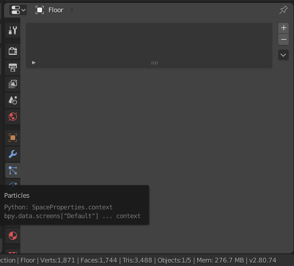Switch to World properties globe tab
This screenshot has height=266, width=294.
[x=13, y=117]
